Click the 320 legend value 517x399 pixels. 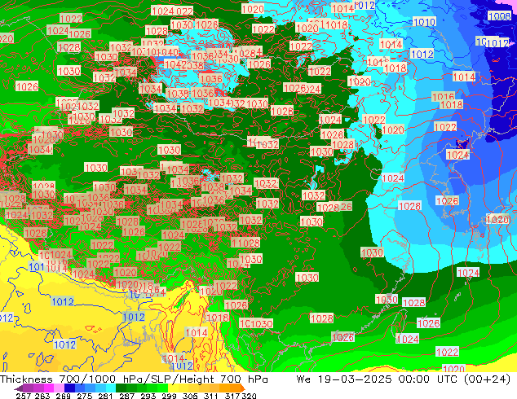point(249,396)
